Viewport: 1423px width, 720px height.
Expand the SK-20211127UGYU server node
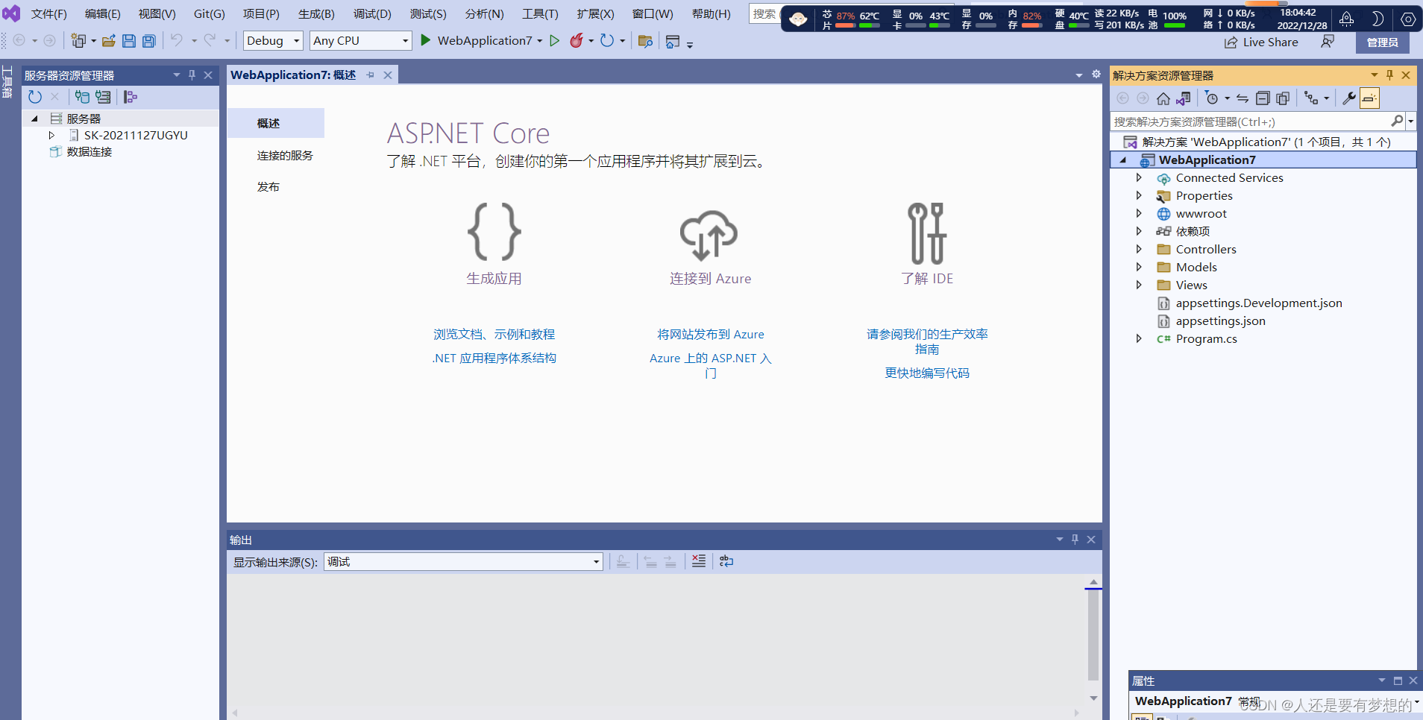click(x=51, y=136)
